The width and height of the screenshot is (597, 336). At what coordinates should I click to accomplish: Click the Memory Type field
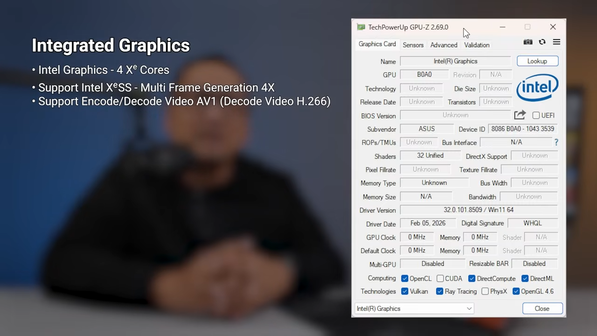[x=434, y=183]
